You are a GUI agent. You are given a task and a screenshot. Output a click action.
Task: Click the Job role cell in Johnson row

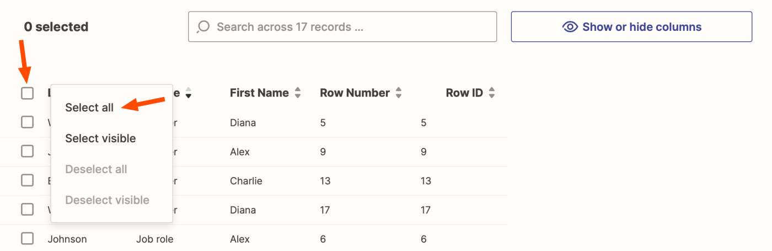154,239
